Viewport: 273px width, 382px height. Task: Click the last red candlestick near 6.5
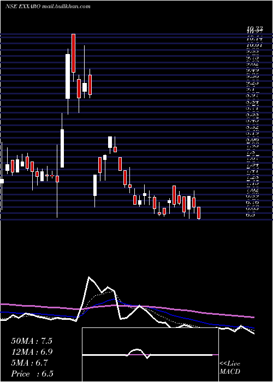[x=199, y=213]
